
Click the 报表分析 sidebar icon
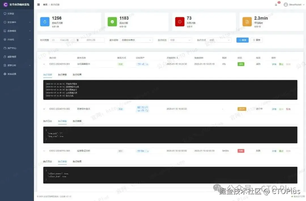5,65
